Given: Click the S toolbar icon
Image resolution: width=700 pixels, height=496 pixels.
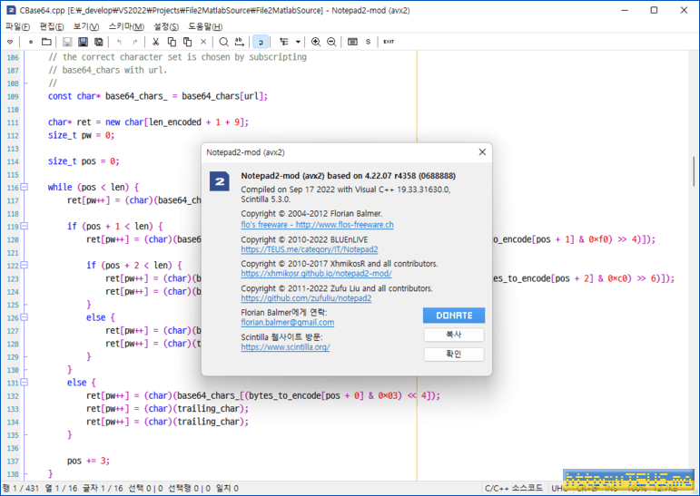Looking at the screenshot, I should pos(368,42).
